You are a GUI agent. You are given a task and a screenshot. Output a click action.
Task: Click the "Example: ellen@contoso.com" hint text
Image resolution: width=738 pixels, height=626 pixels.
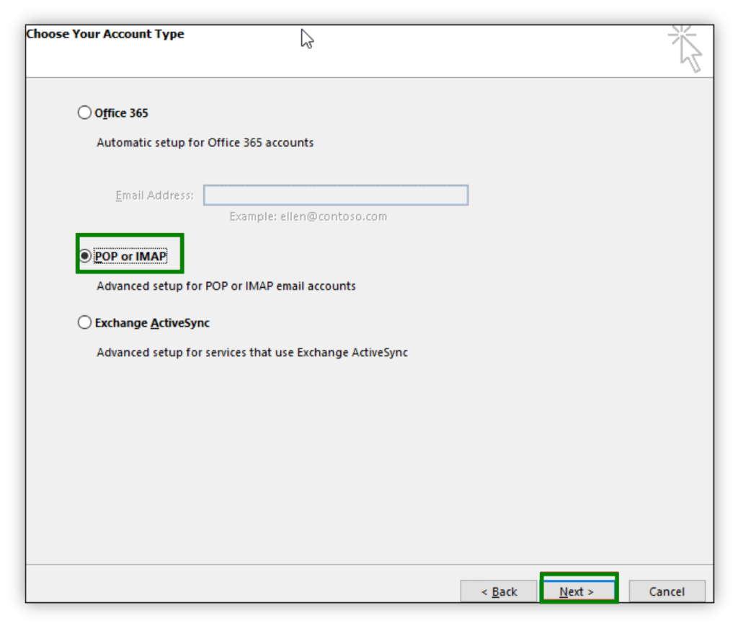[x=308, y=216]
